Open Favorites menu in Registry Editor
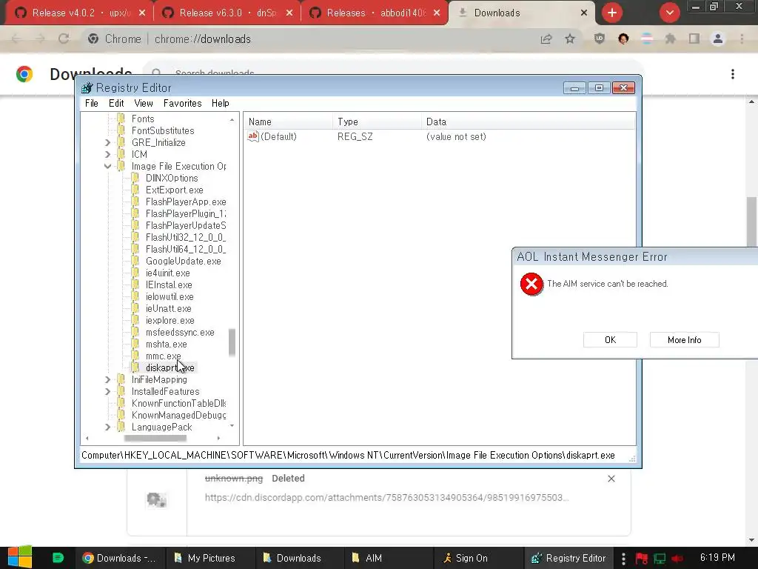This screenshot has height=569, width=758. coord(182,104)
